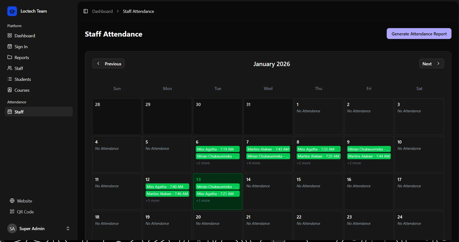This screenshot has width=459, height=242.
Task: Click the Staff people icon under Platform
Action: point(10,68)
